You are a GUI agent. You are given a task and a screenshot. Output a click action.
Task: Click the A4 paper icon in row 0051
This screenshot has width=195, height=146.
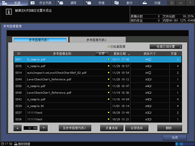pos(150,59)
